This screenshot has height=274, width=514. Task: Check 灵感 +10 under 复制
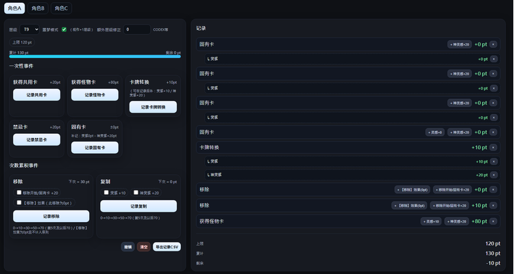coord(106,193)
